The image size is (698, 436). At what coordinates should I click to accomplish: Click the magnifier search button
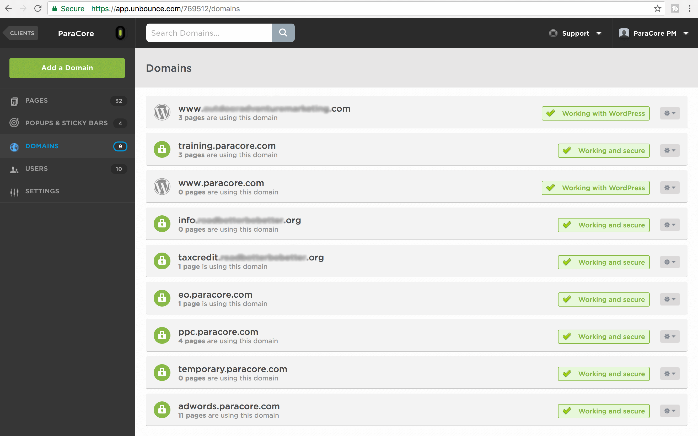pyautogui.click(x=283, y=32)
